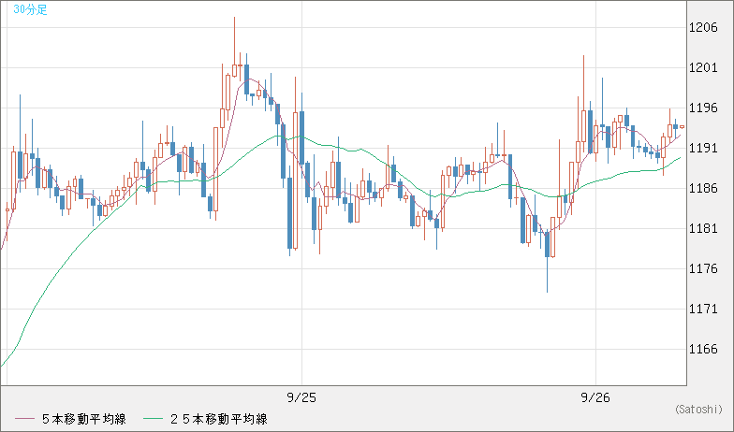734x432 pixels.
Task: Click the 1171 price axis label
Action: pos(703,309)
